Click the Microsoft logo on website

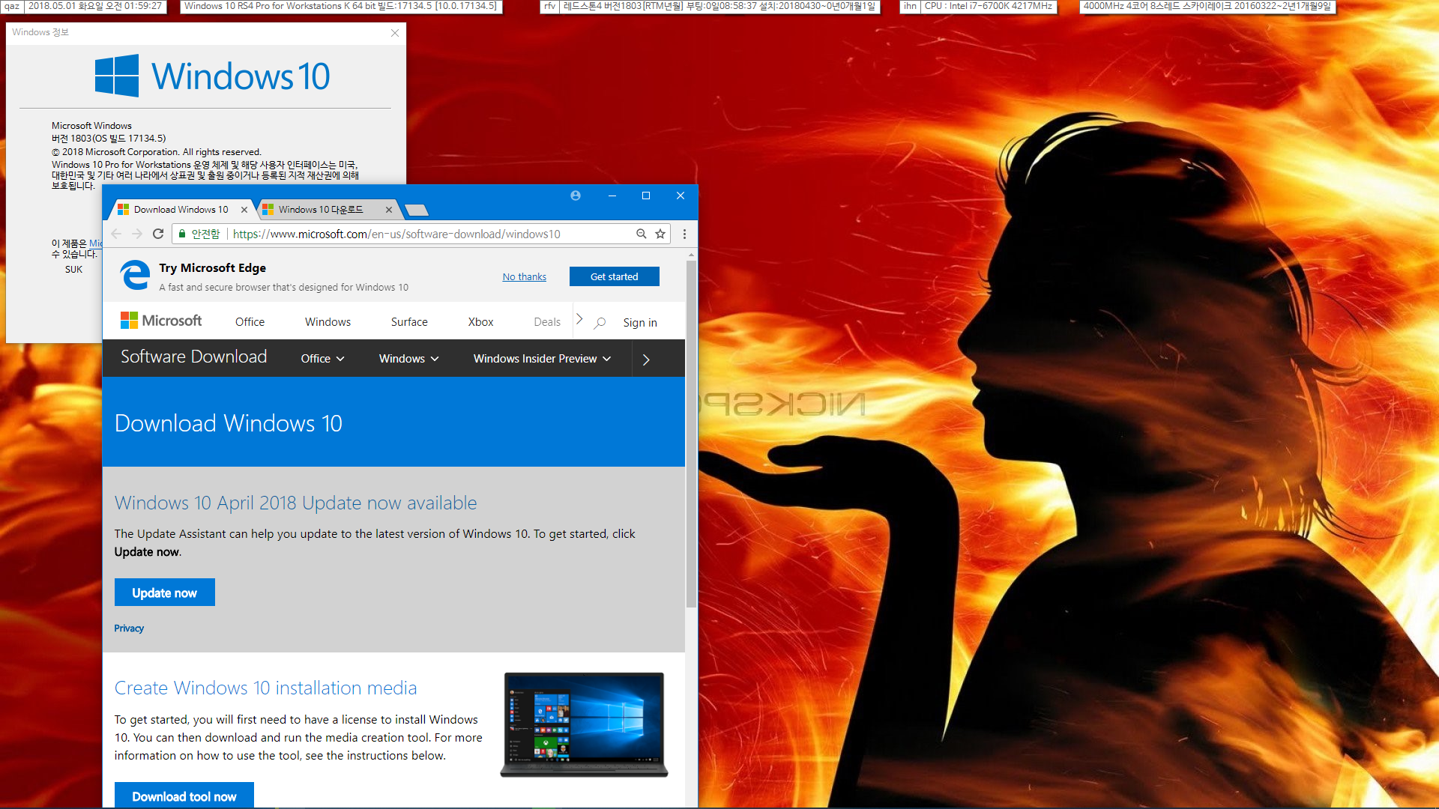[x=161, y=321]
